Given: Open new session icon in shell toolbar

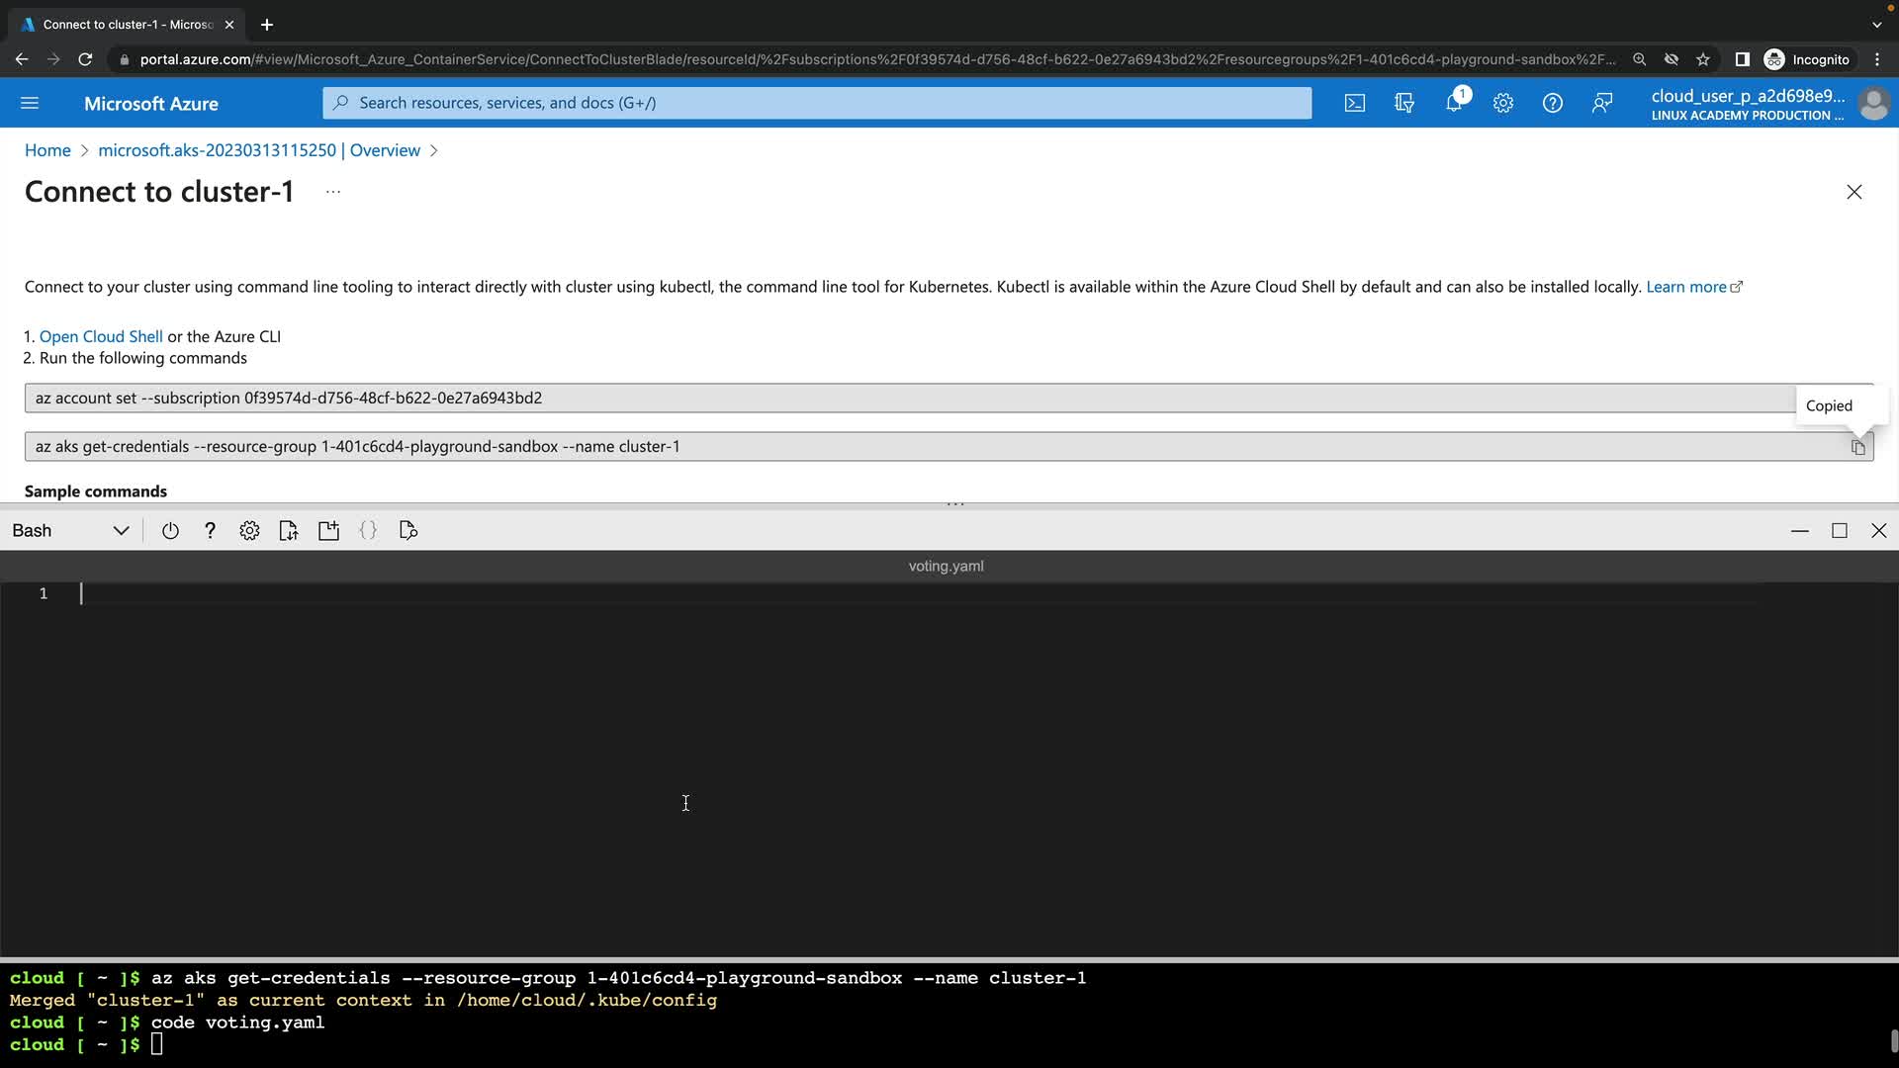Looking at the screenshot, I should click(x=328, y=531).
